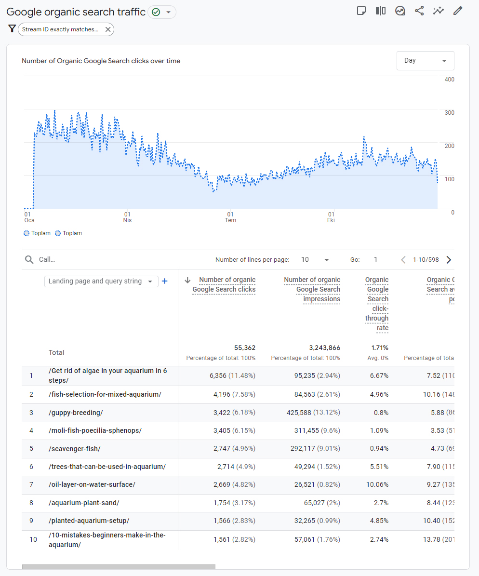Click the 3,243,866 total impressions value

point(325,348)
